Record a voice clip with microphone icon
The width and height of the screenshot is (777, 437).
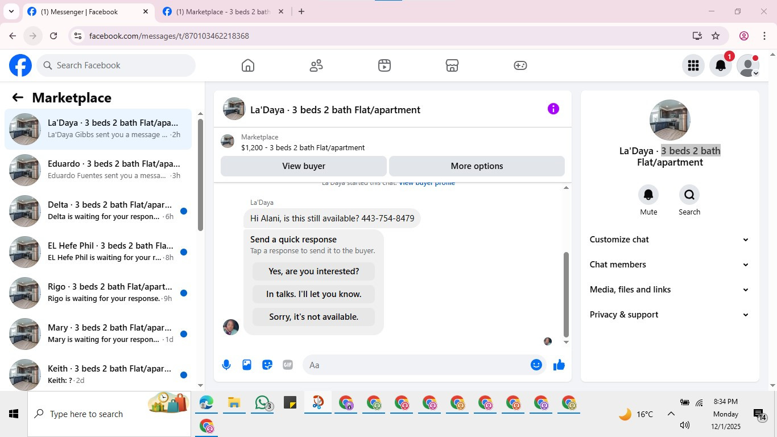pyautogui.click(x=226, y=365)
